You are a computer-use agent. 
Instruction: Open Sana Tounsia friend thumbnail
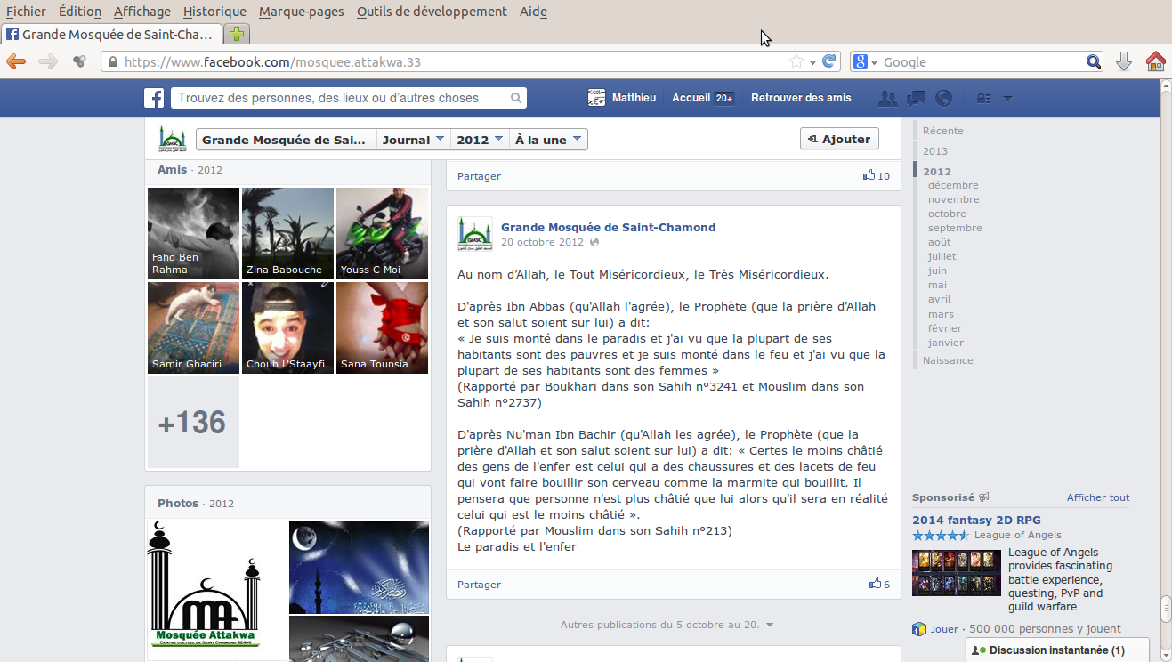(x=382, y=327)
